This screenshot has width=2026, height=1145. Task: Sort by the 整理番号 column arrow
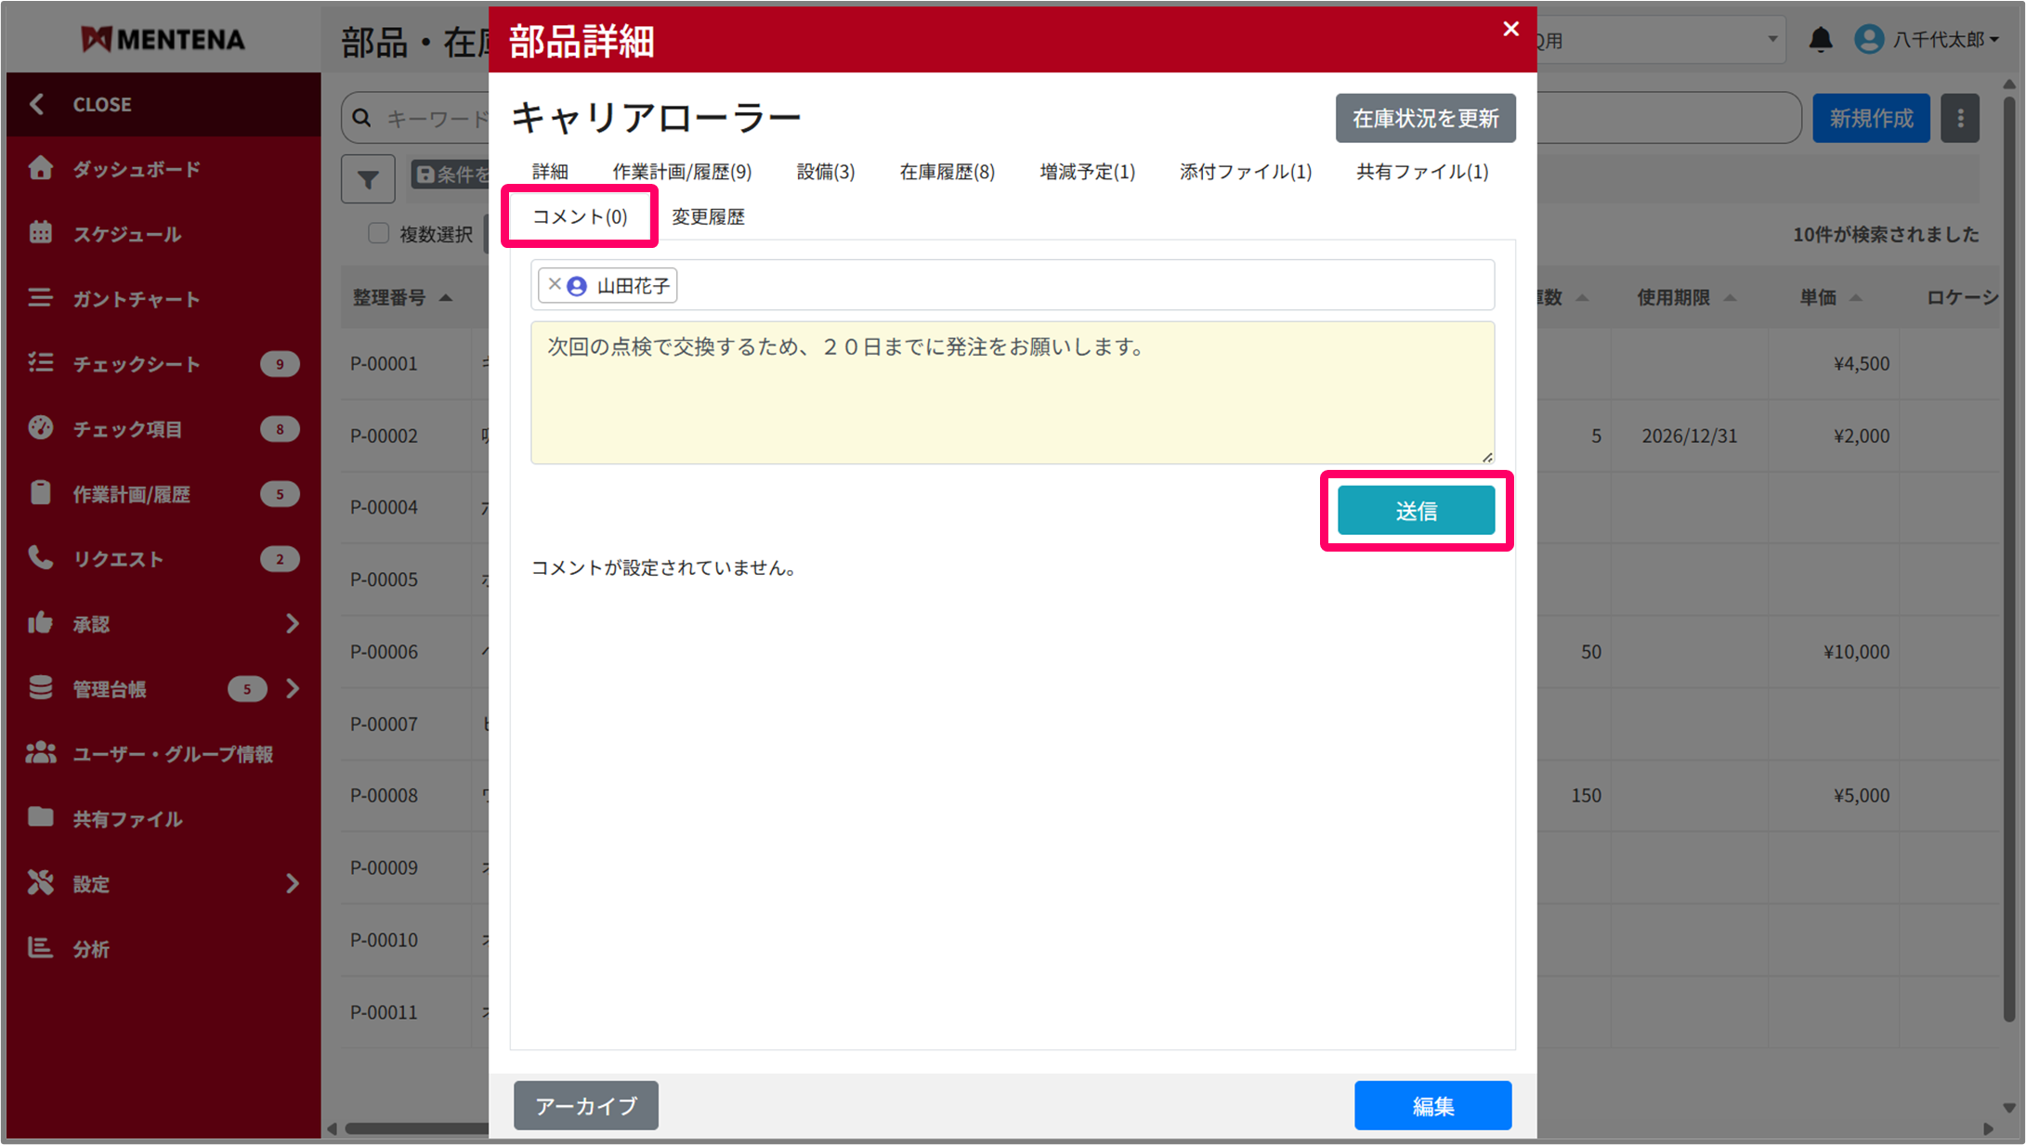coord(446,298)
